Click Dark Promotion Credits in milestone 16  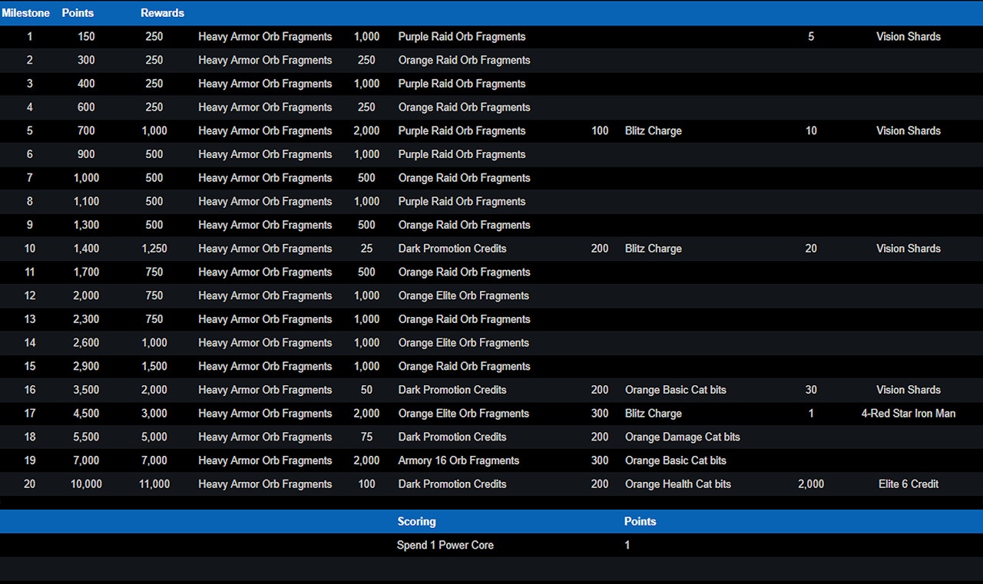452,390
